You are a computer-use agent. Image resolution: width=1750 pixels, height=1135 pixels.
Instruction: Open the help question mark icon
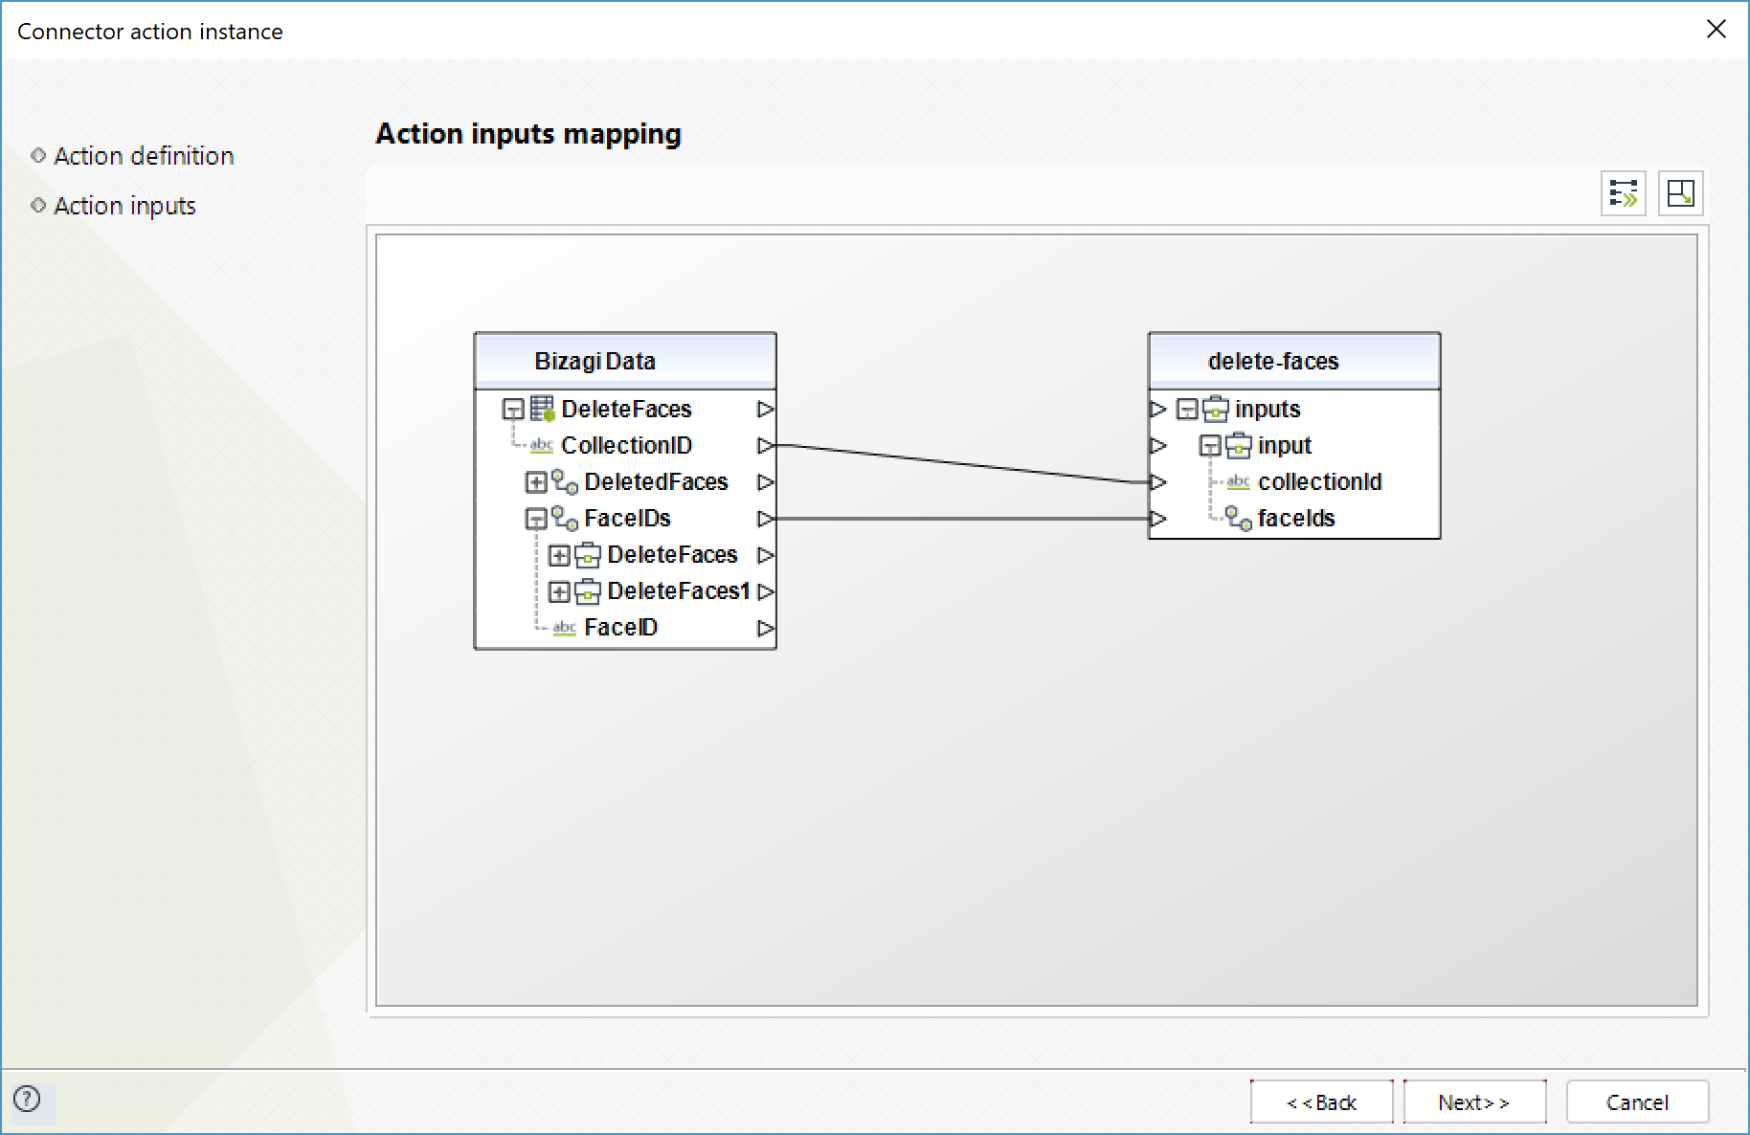[28, 1099]
